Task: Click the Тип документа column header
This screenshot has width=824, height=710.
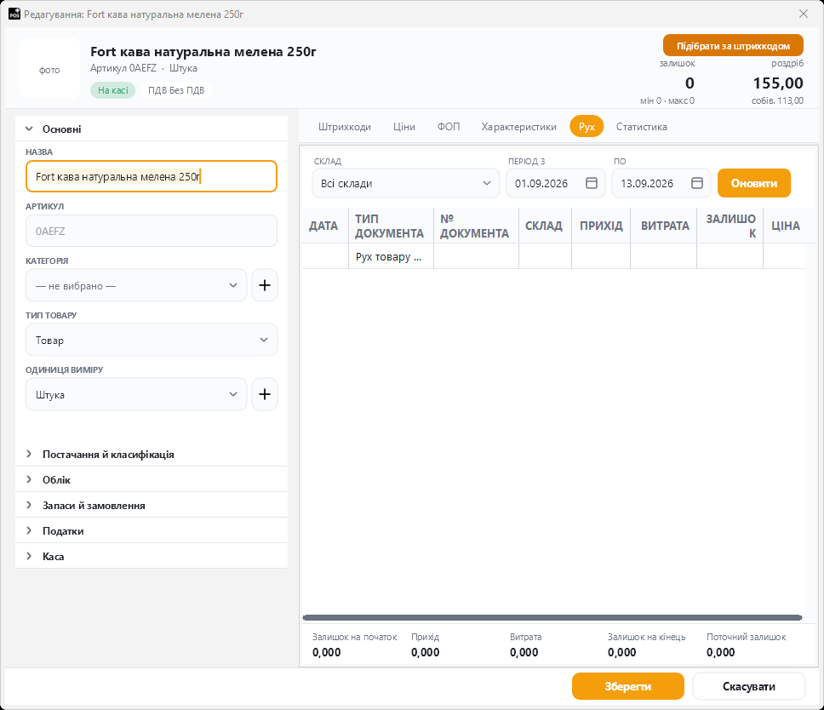Action: coord(391,226)
